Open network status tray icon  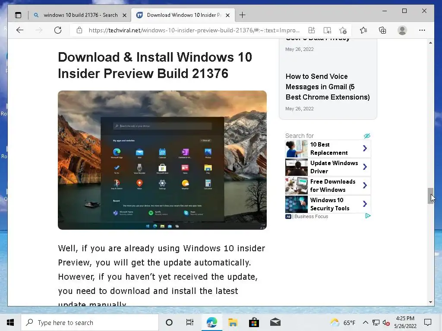point(376,322)
